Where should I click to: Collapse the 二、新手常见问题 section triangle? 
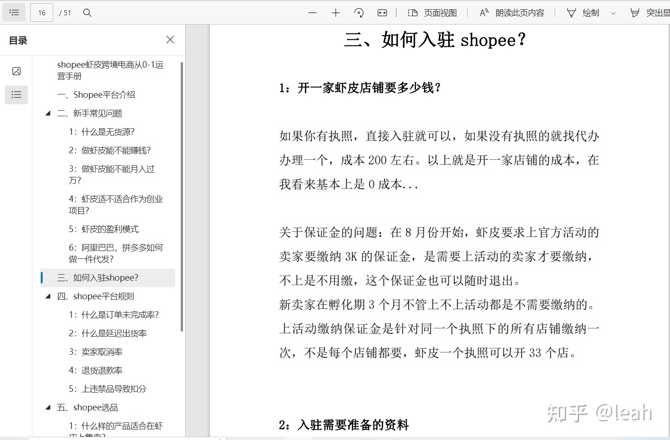click(48, 113)
